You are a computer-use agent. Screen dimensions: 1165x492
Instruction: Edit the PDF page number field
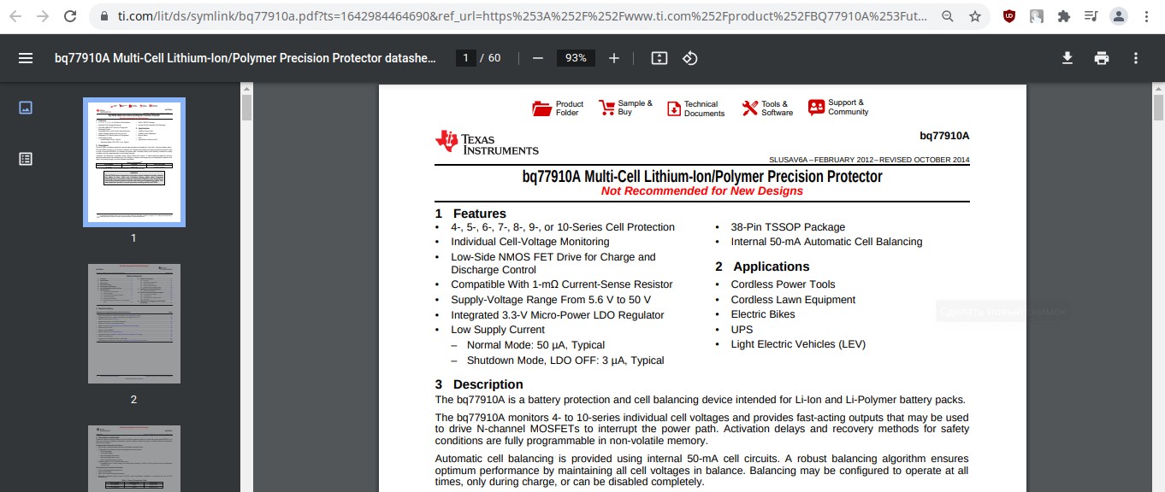click(x=465, y=58)
